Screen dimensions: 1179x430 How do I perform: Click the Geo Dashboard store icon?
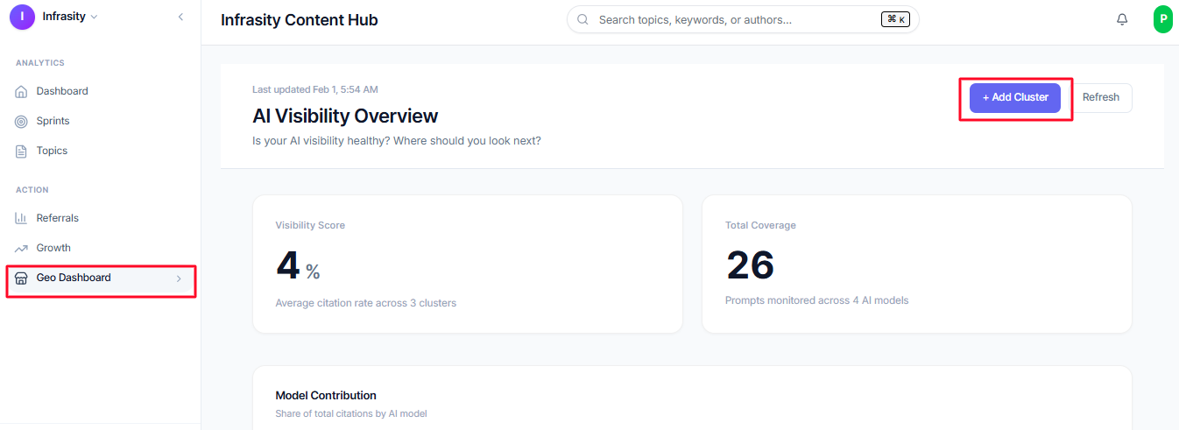pos(22,278)
